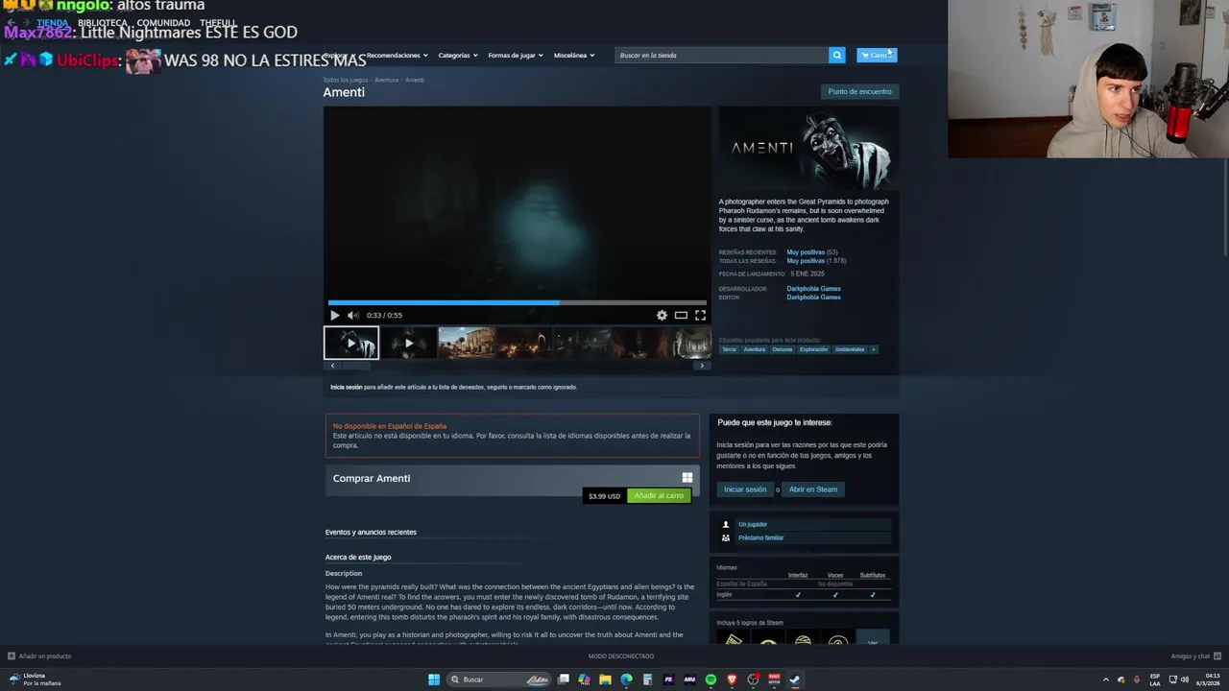The height and width of the screenshot is (691, 1229).
Task: Go to Aventura breadcrumb
Action: tap(386, 80)
